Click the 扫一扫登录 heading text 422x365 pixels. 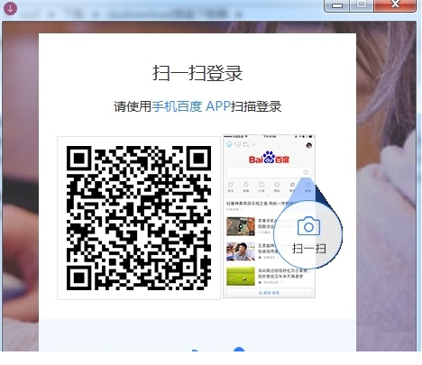(197, 73)
